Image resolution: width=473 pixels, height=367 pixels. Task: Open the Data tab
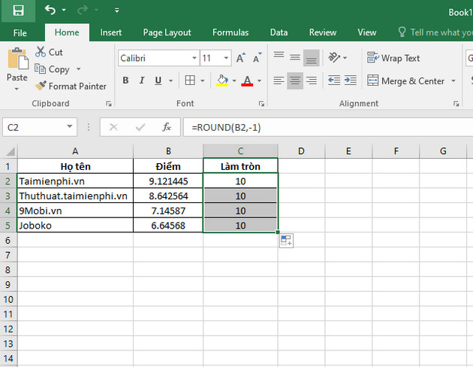tap(279, 32)
